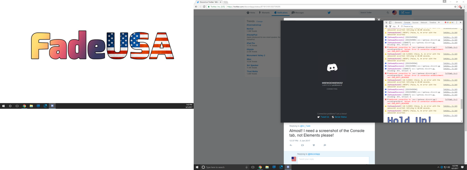
Task: Clear the console log
Action: [386, 26]
